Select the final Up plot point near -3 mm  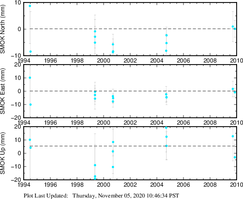235,157
